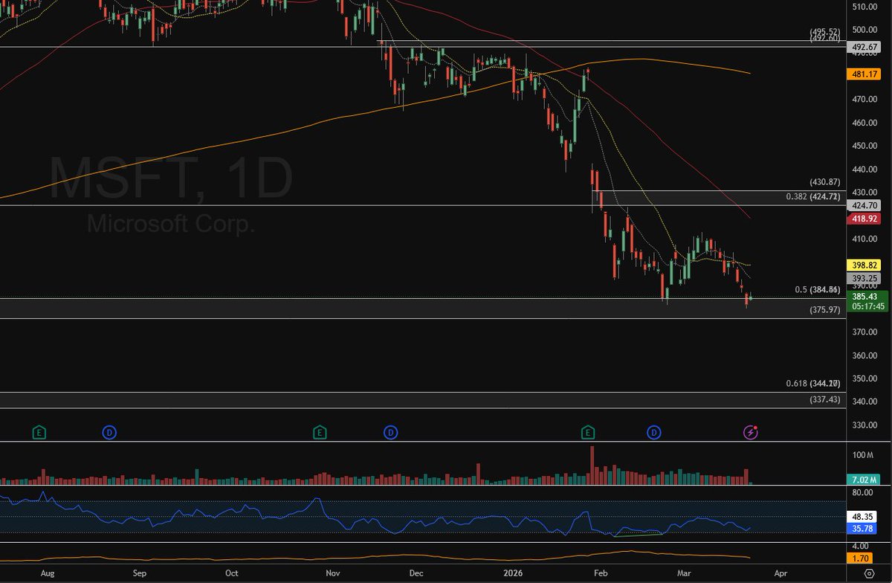Open the August earnings E marker
The image size is (892, 583).
39,431
